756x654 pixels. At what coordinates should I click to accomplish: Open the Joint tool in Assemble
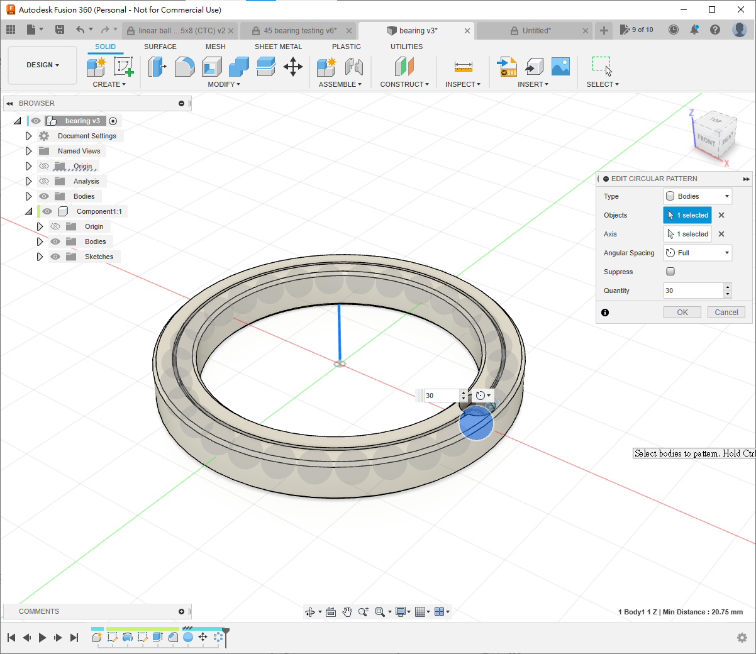pos(353,67)
